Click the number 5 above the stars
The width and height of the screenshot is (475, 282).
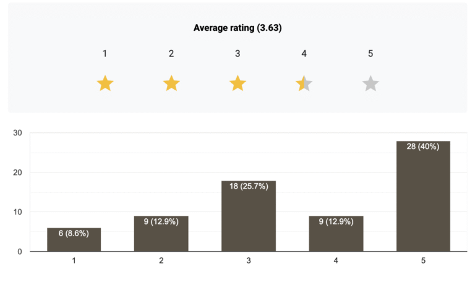[x=370, y=54]
